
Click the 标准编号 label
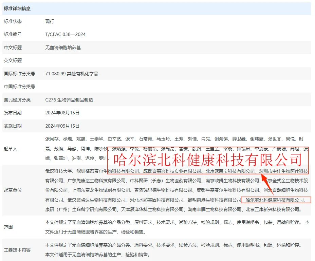(13, 34)
